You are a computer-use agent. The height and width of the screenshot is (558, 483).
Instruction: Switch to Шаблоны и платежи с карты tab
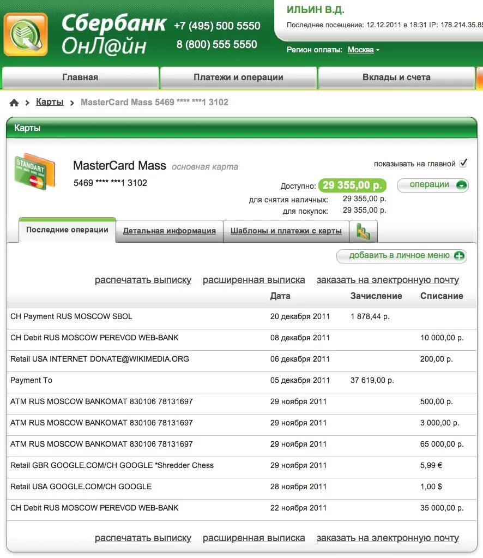point(286,231)
